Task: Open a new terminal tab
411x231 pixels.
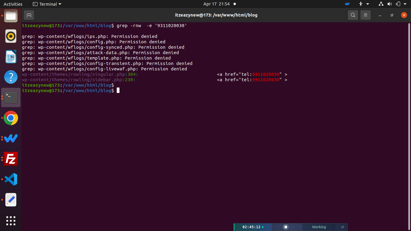Action: coord(29,15)
